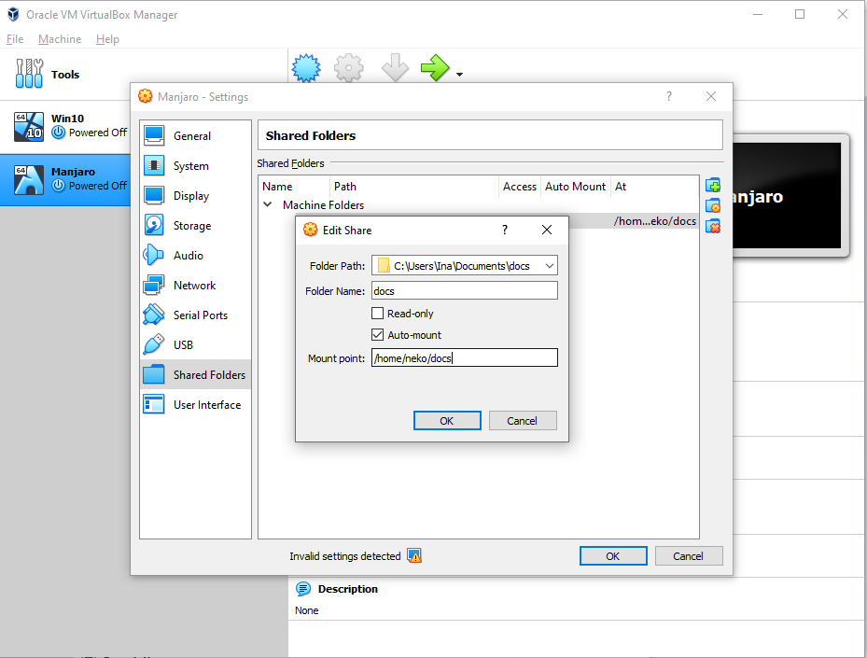This screenshot has width=867, height=658.
Task: Click the Invalid settings warning icon
Action: click(414, 555)
